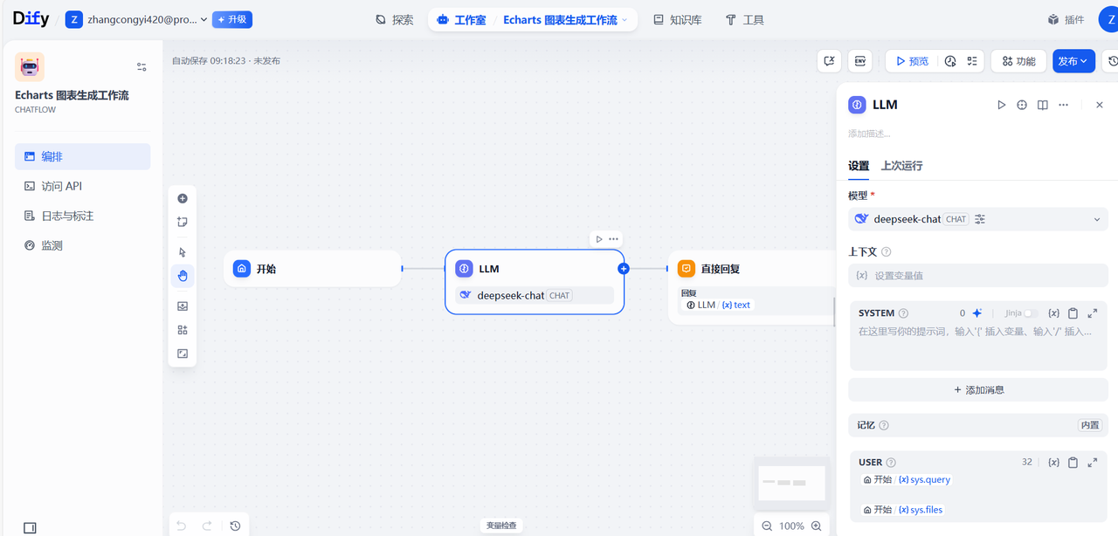The height and width of the screenshot is (536, 1118).
Task: Open the 工具 tools menu
Action: pyautogui.click(x=745, y=19)
